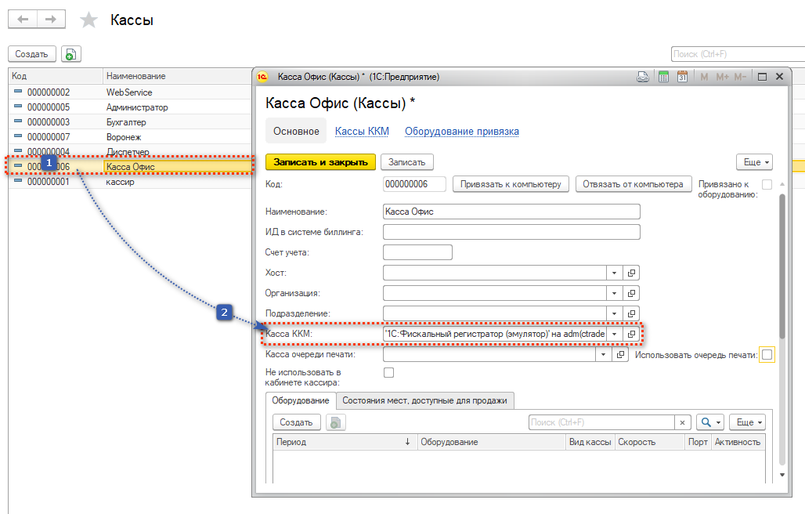Click the printer icon in the dialog title bar
The image size is (805, 514).
point(642,77)
